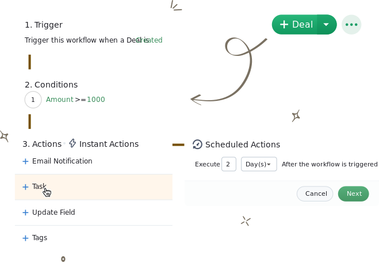This screenshot has height=262, width=379.
Task: Open the Day(s) unit dropdown
Action: click(x=259, y=164)
